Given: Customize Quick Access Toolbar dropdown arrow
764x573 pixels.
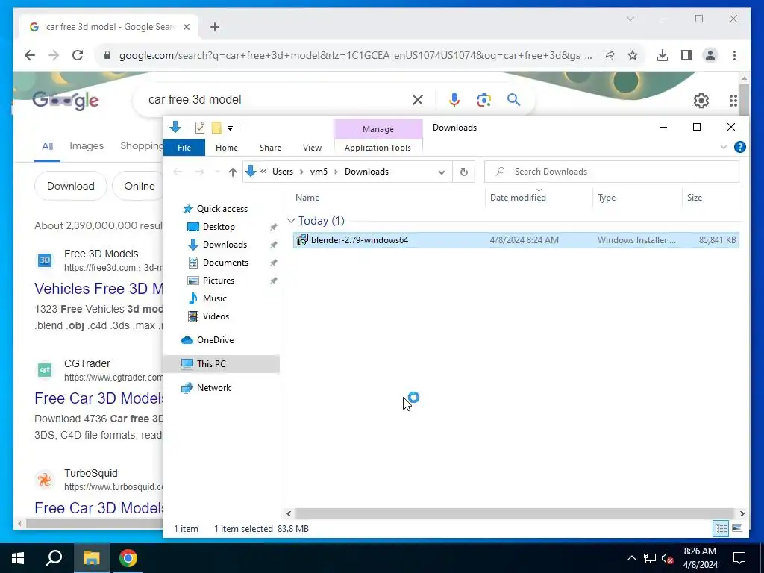Looking at the screenshot, I should tap(230, 128).
